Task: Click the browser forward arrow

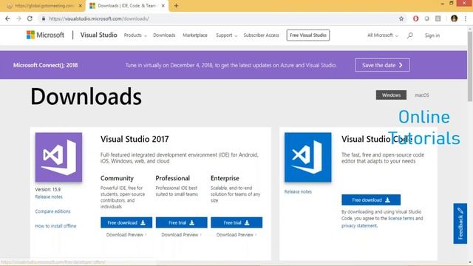Action: tap(18, 18)
